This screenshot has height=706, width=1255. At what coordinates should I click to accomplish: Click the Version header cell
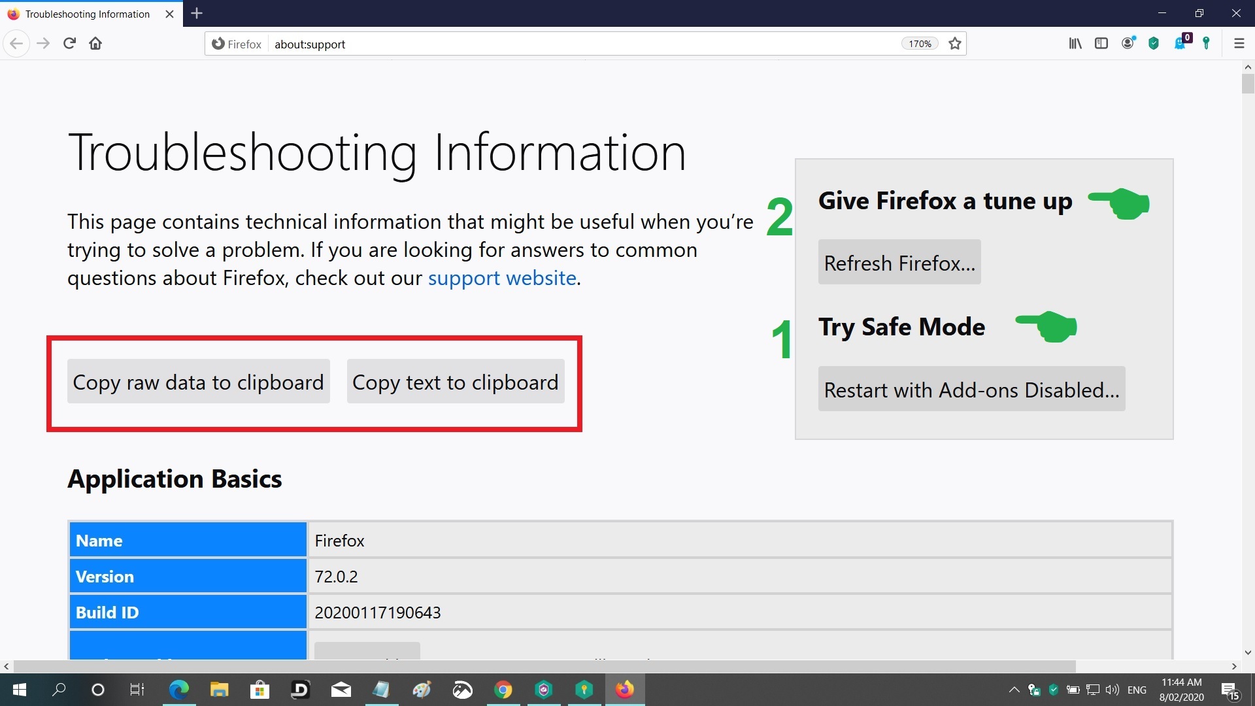(188, 577)
